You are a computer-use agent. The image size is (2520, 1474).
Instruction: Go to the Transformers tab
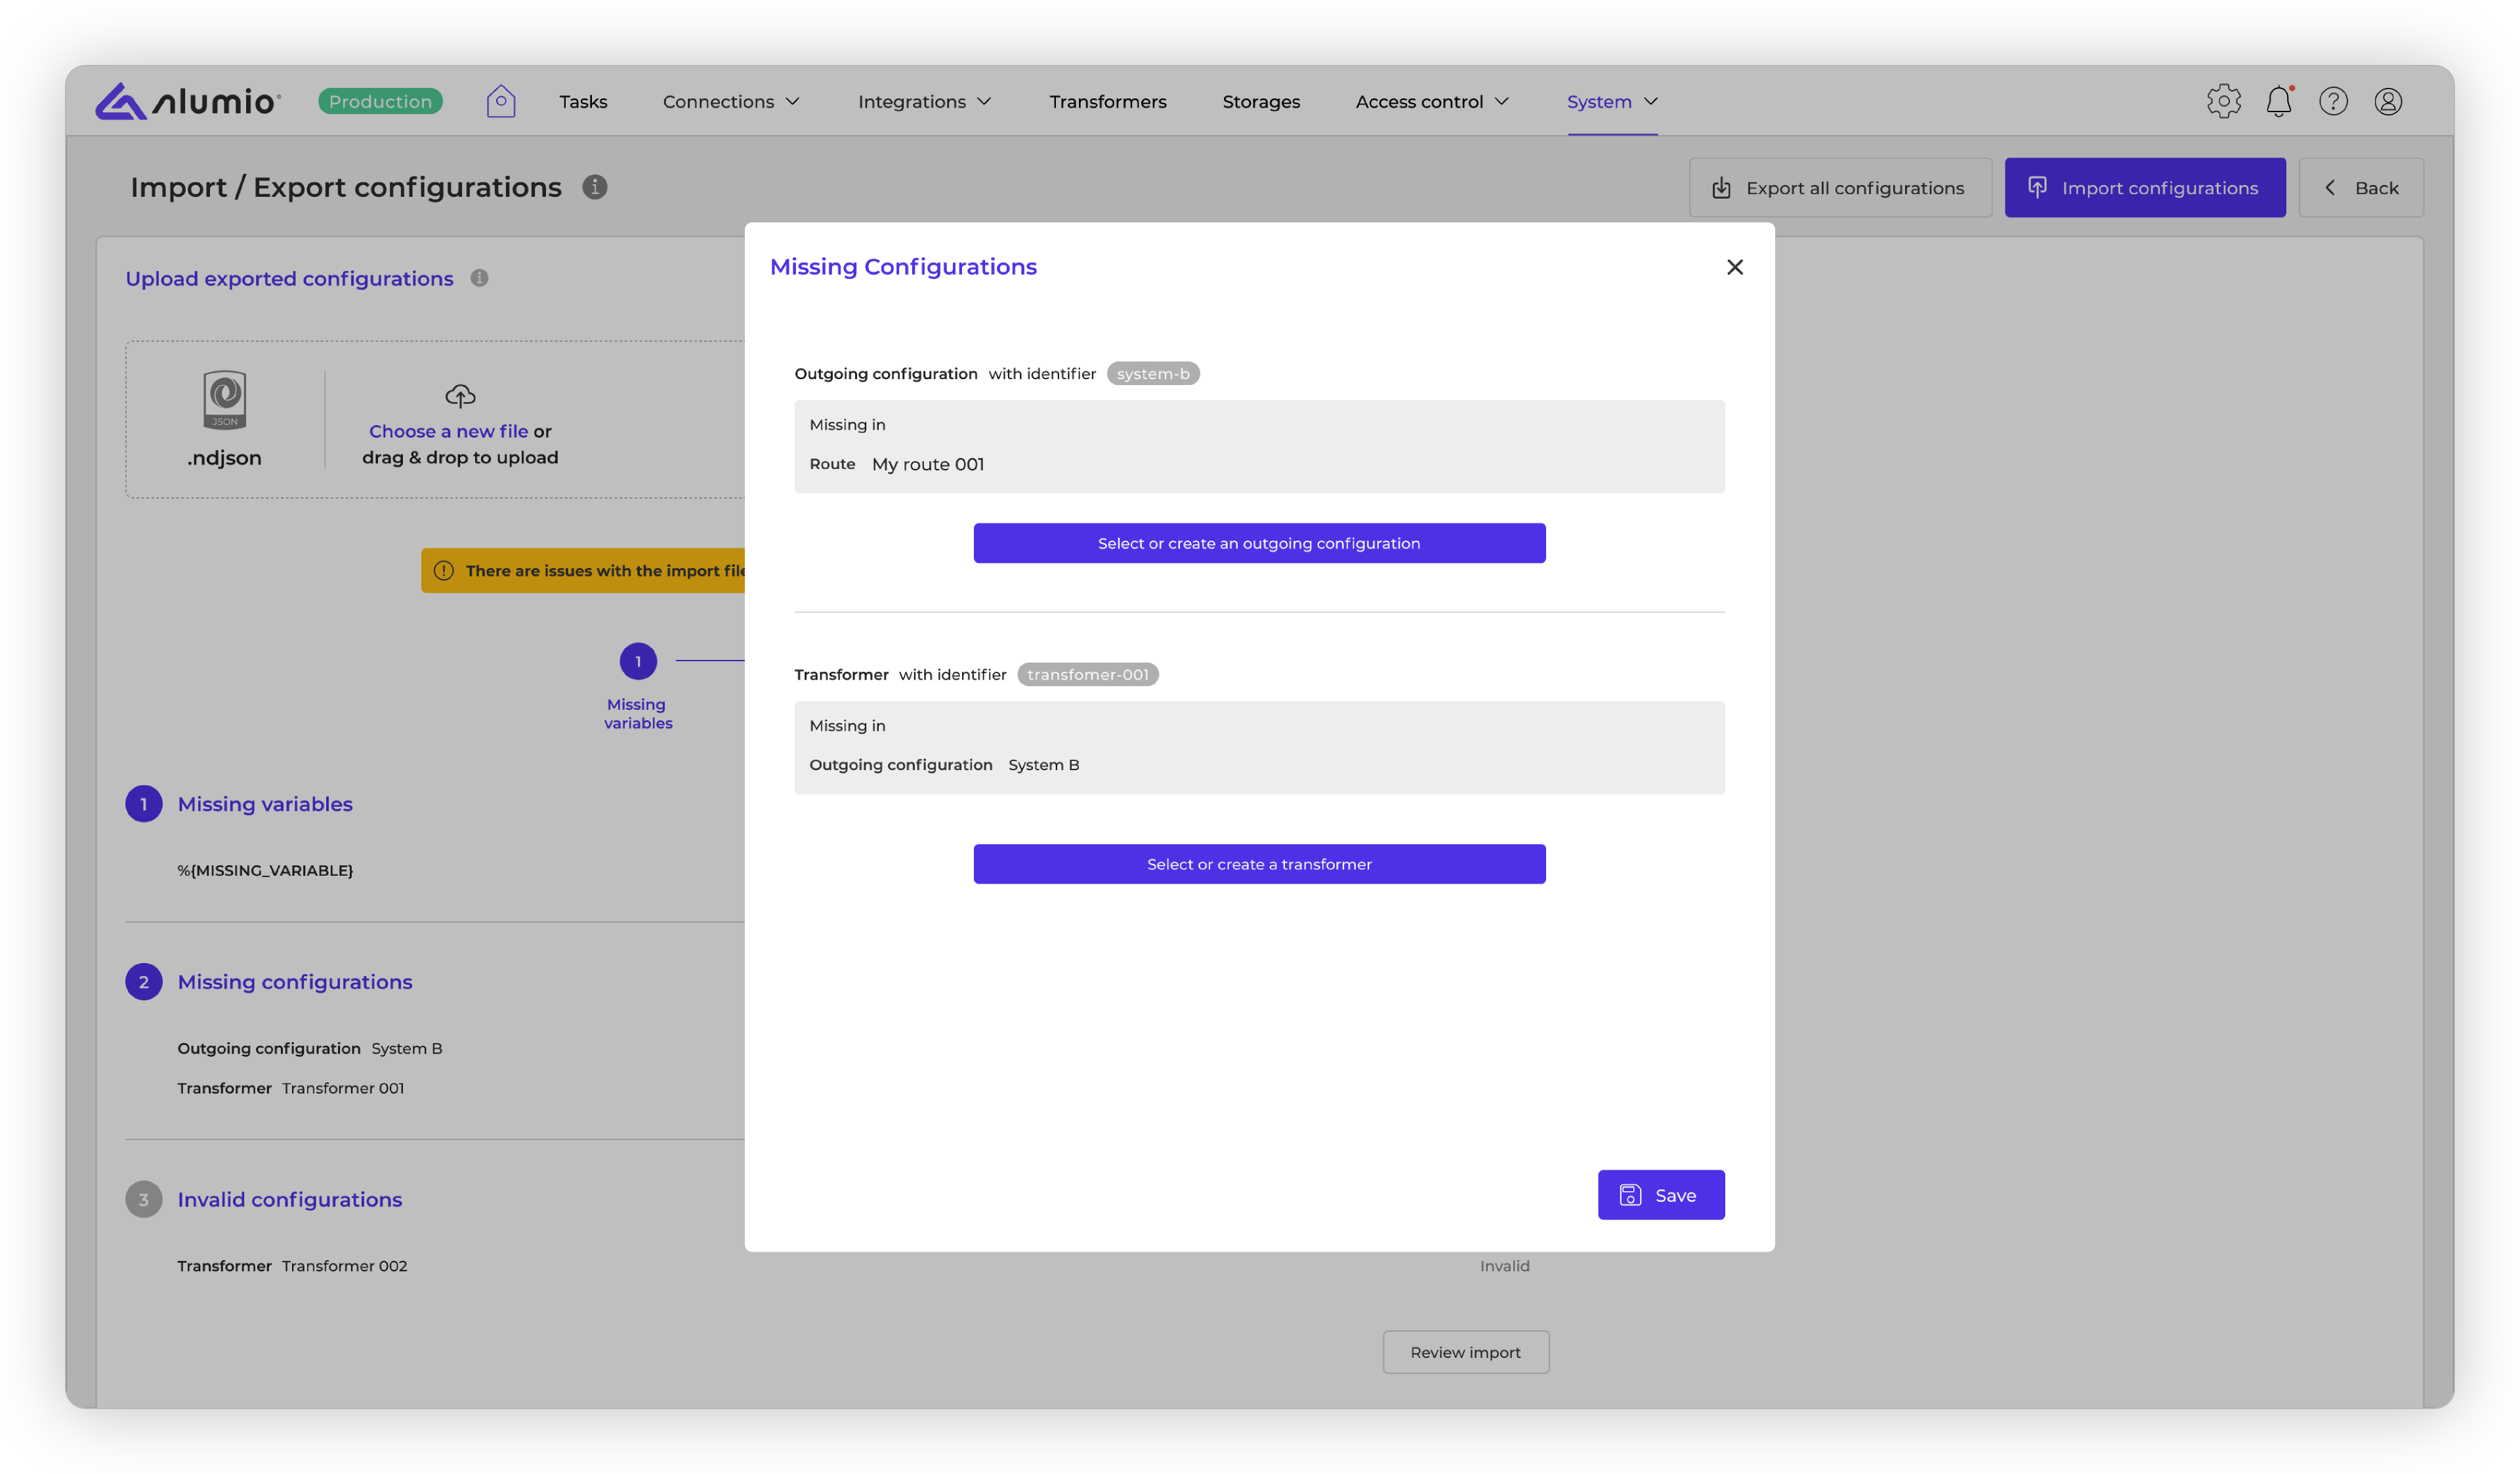coord(1107,101)
